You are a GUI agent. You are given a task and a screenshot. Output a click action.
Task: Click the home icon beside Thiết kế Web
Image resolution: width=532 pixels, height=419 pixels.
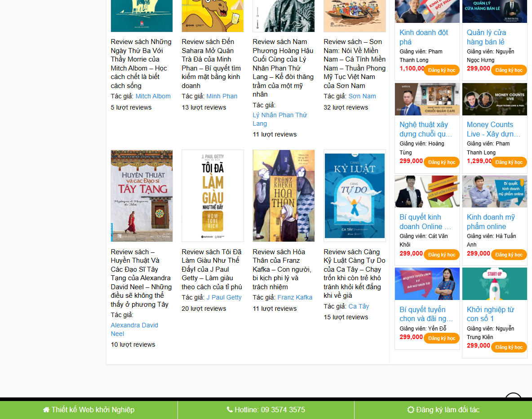(x=46, y=410)
